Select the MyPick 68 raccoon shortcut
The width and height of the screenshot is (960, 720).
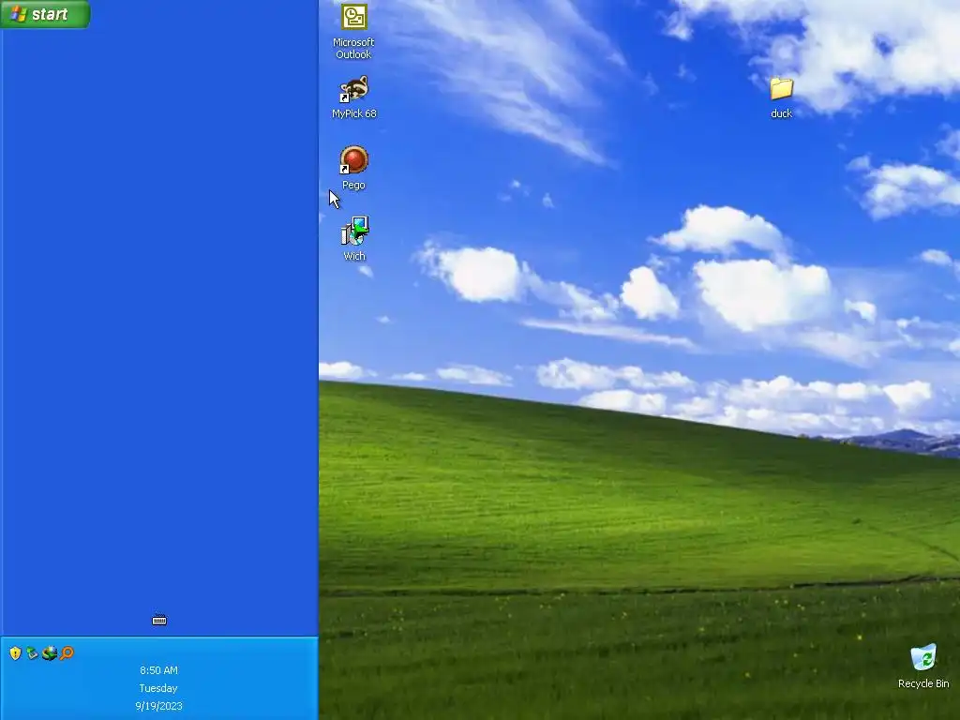pyautogui.click(x=353, y=89)
